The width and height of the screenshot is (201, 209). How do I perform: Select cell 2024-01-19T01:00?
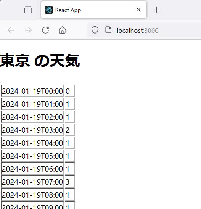[32, 104]
